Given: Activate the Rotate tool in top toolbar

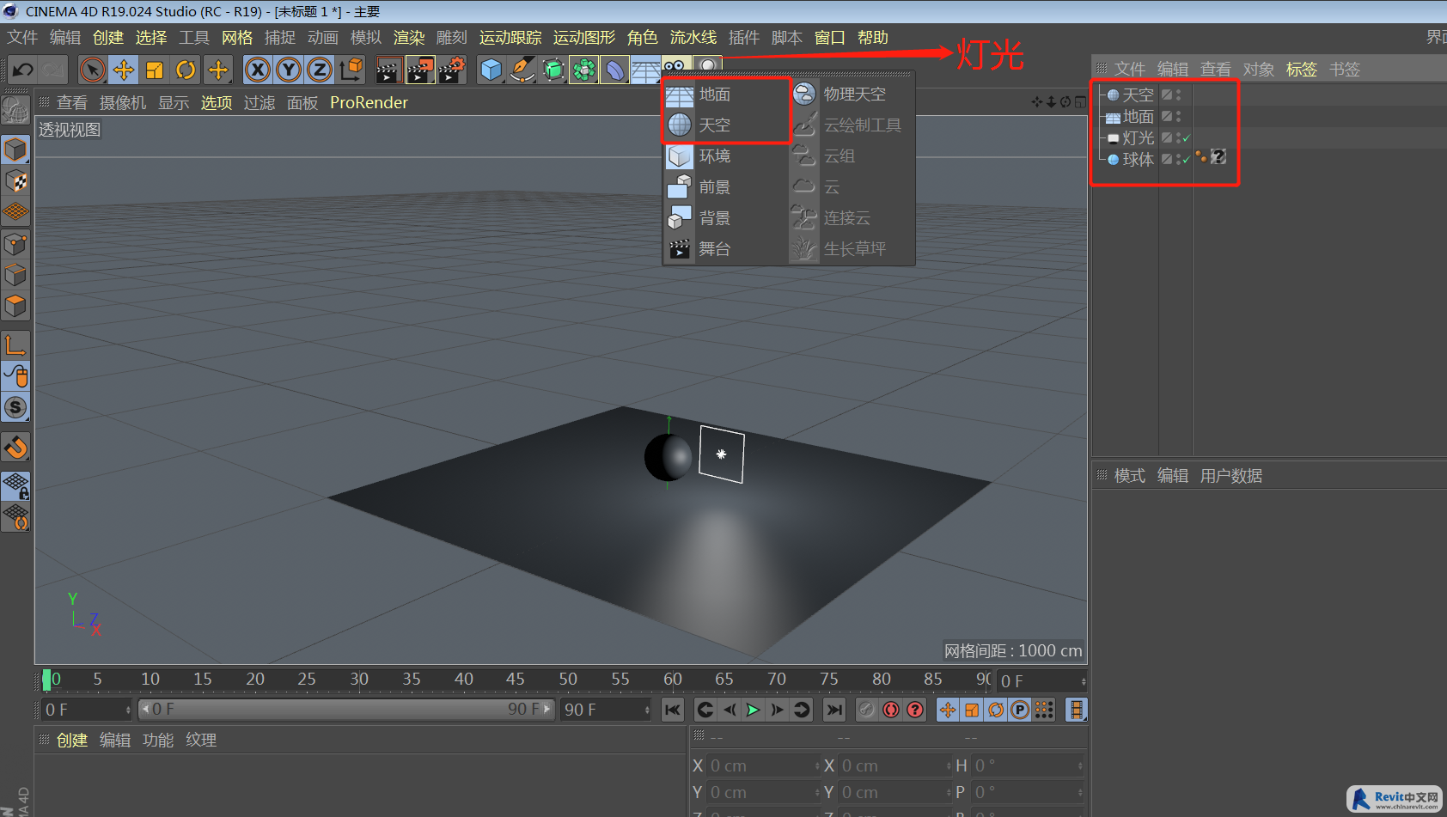Looking at the screenshot, I should tap(186, 70).
